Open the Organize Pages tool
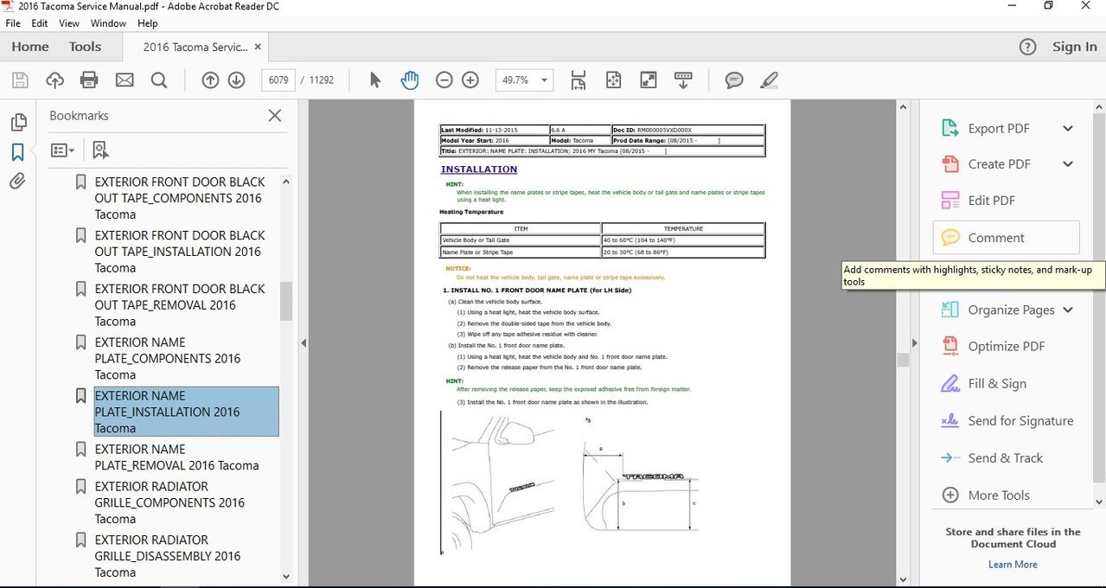 (x=1011, y=310)
